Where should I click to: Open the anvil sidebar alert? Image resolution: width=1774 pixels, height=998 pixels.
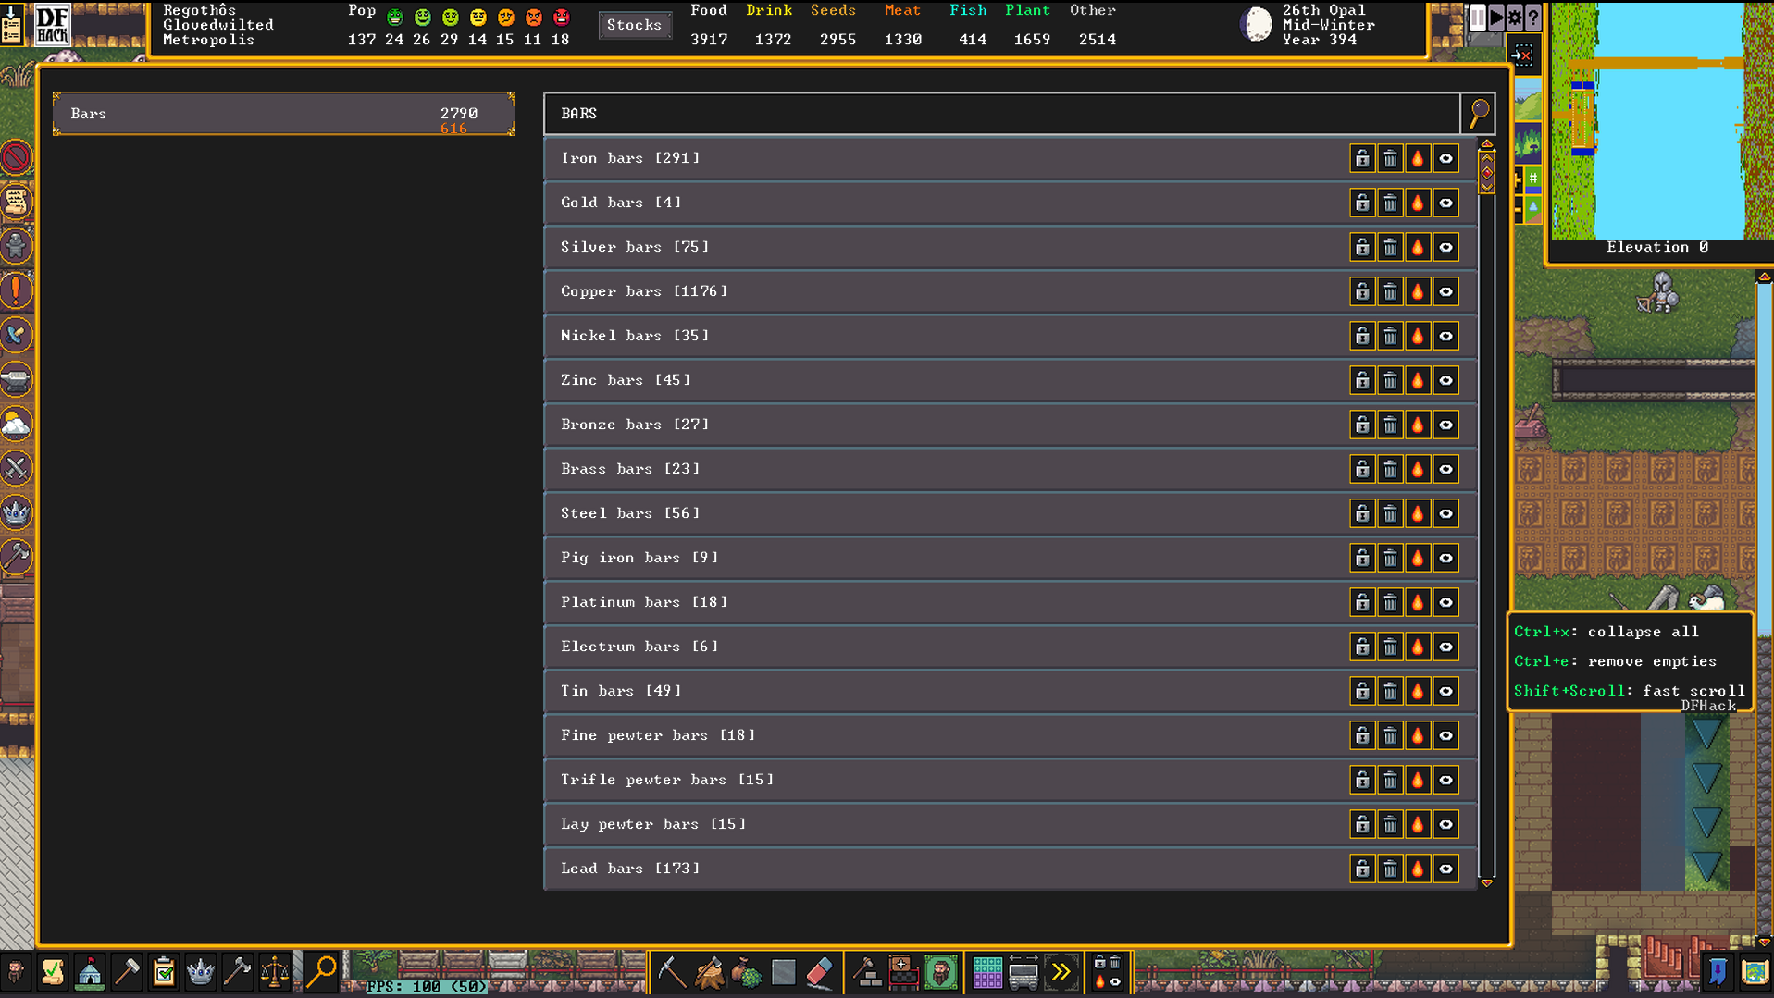point(16,379)
